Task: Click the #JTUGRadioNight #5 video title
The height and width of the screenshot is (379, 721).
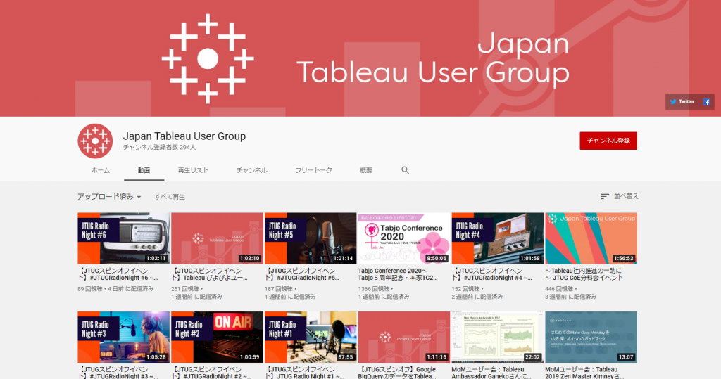Action: tap(302, 274)
